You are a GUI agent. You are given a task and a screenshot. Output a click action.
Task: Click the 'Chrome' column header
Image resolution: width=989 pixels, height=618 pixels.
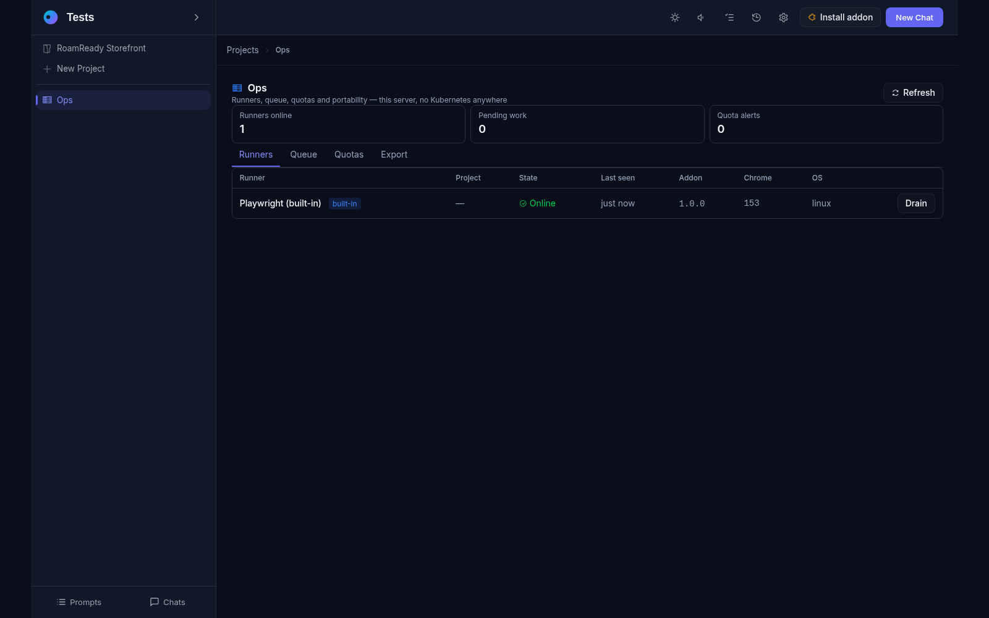pyautogui.click(x=758, y=178)
